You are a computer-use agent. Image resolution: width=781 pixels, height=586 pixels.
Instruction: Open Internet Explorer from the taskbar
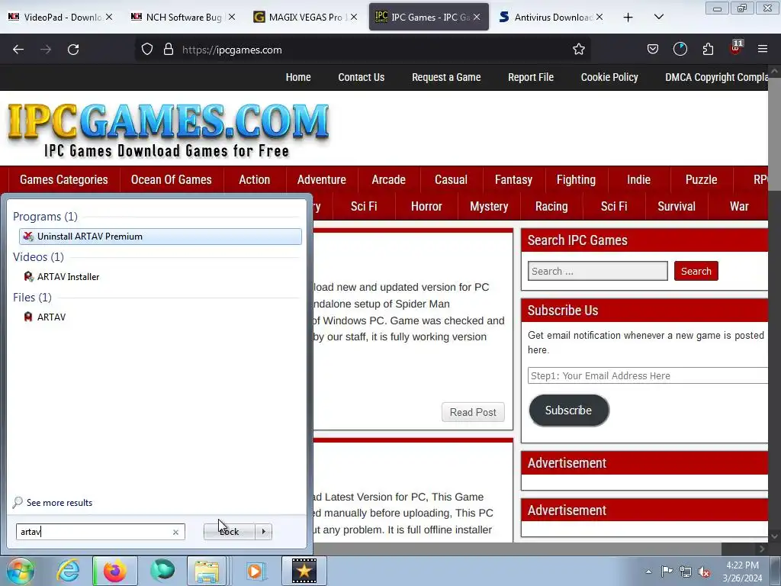click(68, 571)
